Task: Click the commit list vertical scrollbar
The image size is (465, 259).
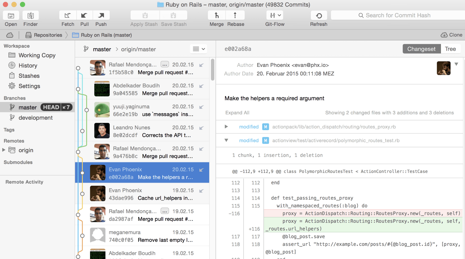Action: tap(213, 70)
